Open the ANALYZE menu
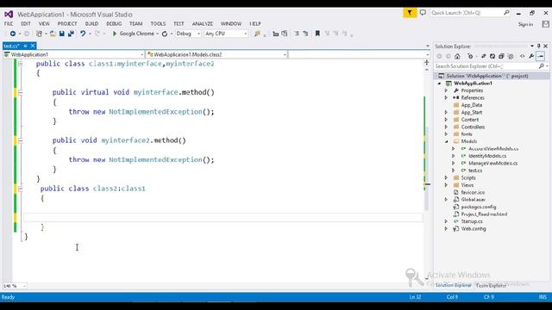Screen dimensions: 552x310 click(203, 23)
